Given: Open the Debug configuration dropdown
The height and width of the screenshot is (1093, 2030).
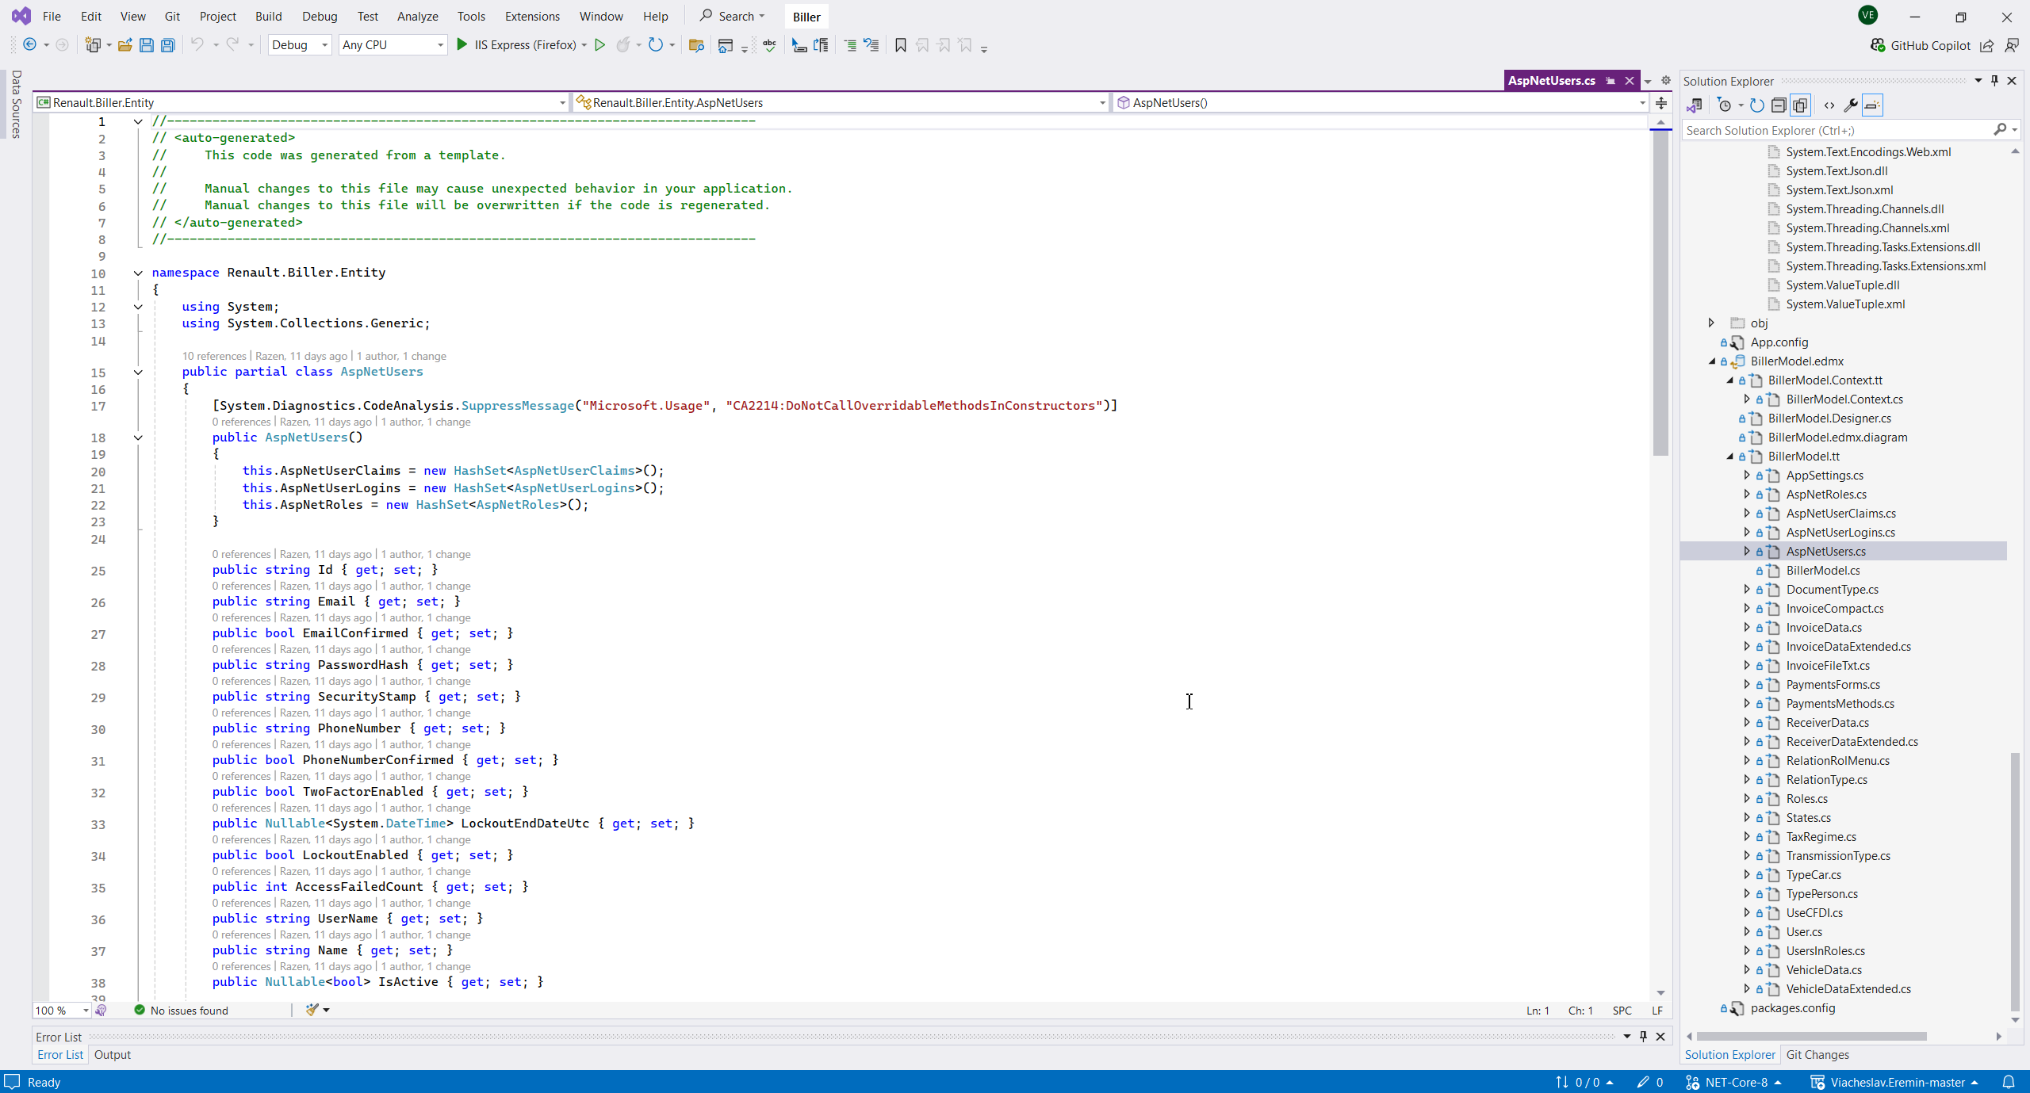Looking at the screenshot, I should [299, 45].
